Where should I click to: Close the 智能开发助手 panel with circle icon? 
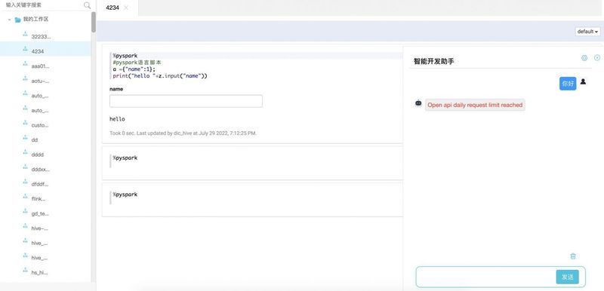click(597, 57)
